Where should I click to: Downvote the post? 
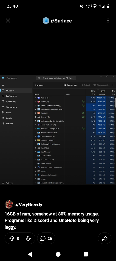(28, 238)
